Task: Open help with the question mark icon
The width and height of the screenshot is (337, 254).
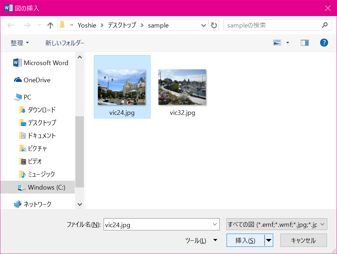Action: click(324, 43)
